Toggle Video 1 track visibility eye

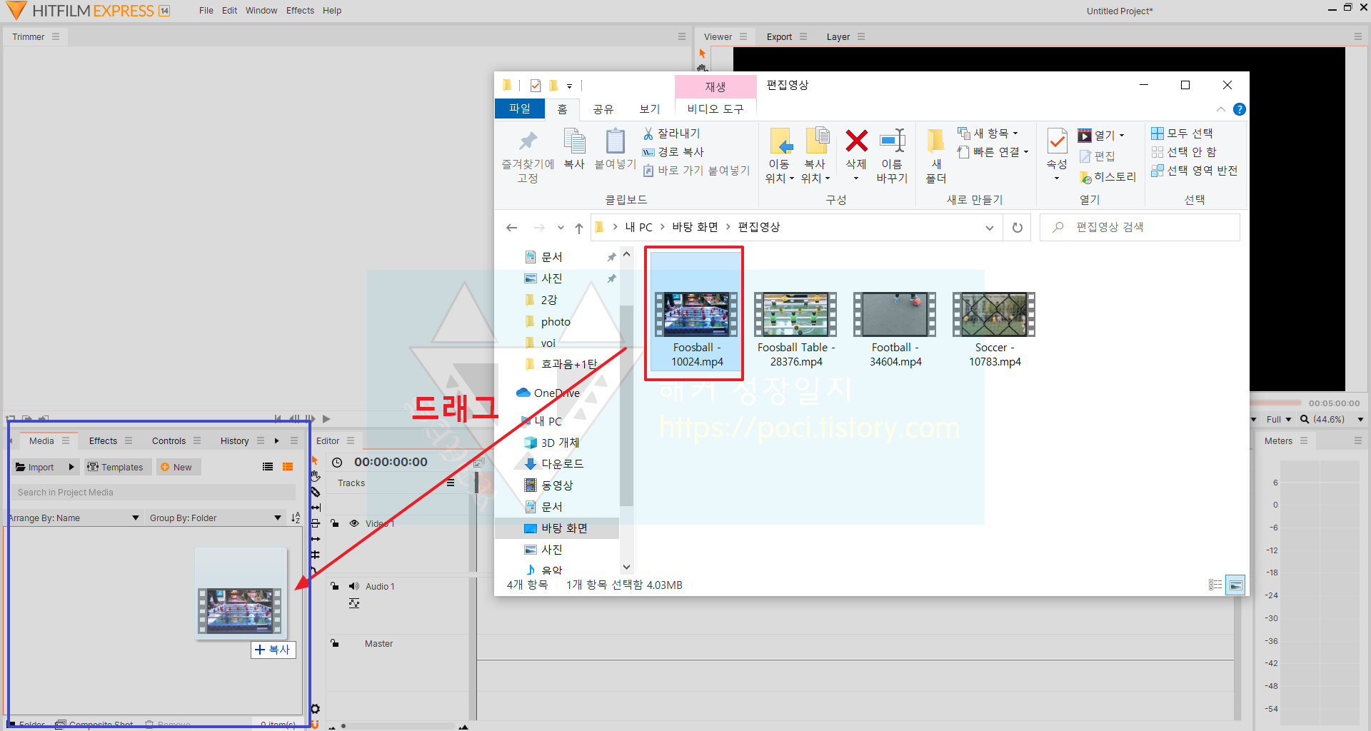pyautogui.click(x=354, y=523)
